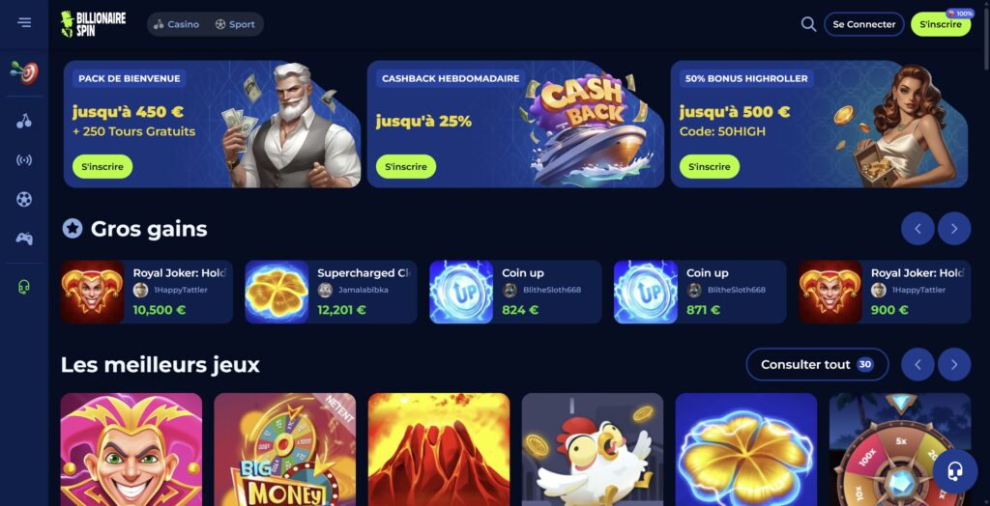This screenshot has width=990, height=506.
Task: Show previous Gros gains with left chevron
Action: tap(918, 229)
